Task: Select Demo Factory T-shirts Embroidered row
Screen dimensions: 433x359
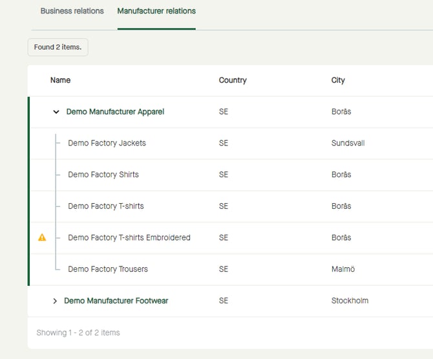Action: coord(129,237)
